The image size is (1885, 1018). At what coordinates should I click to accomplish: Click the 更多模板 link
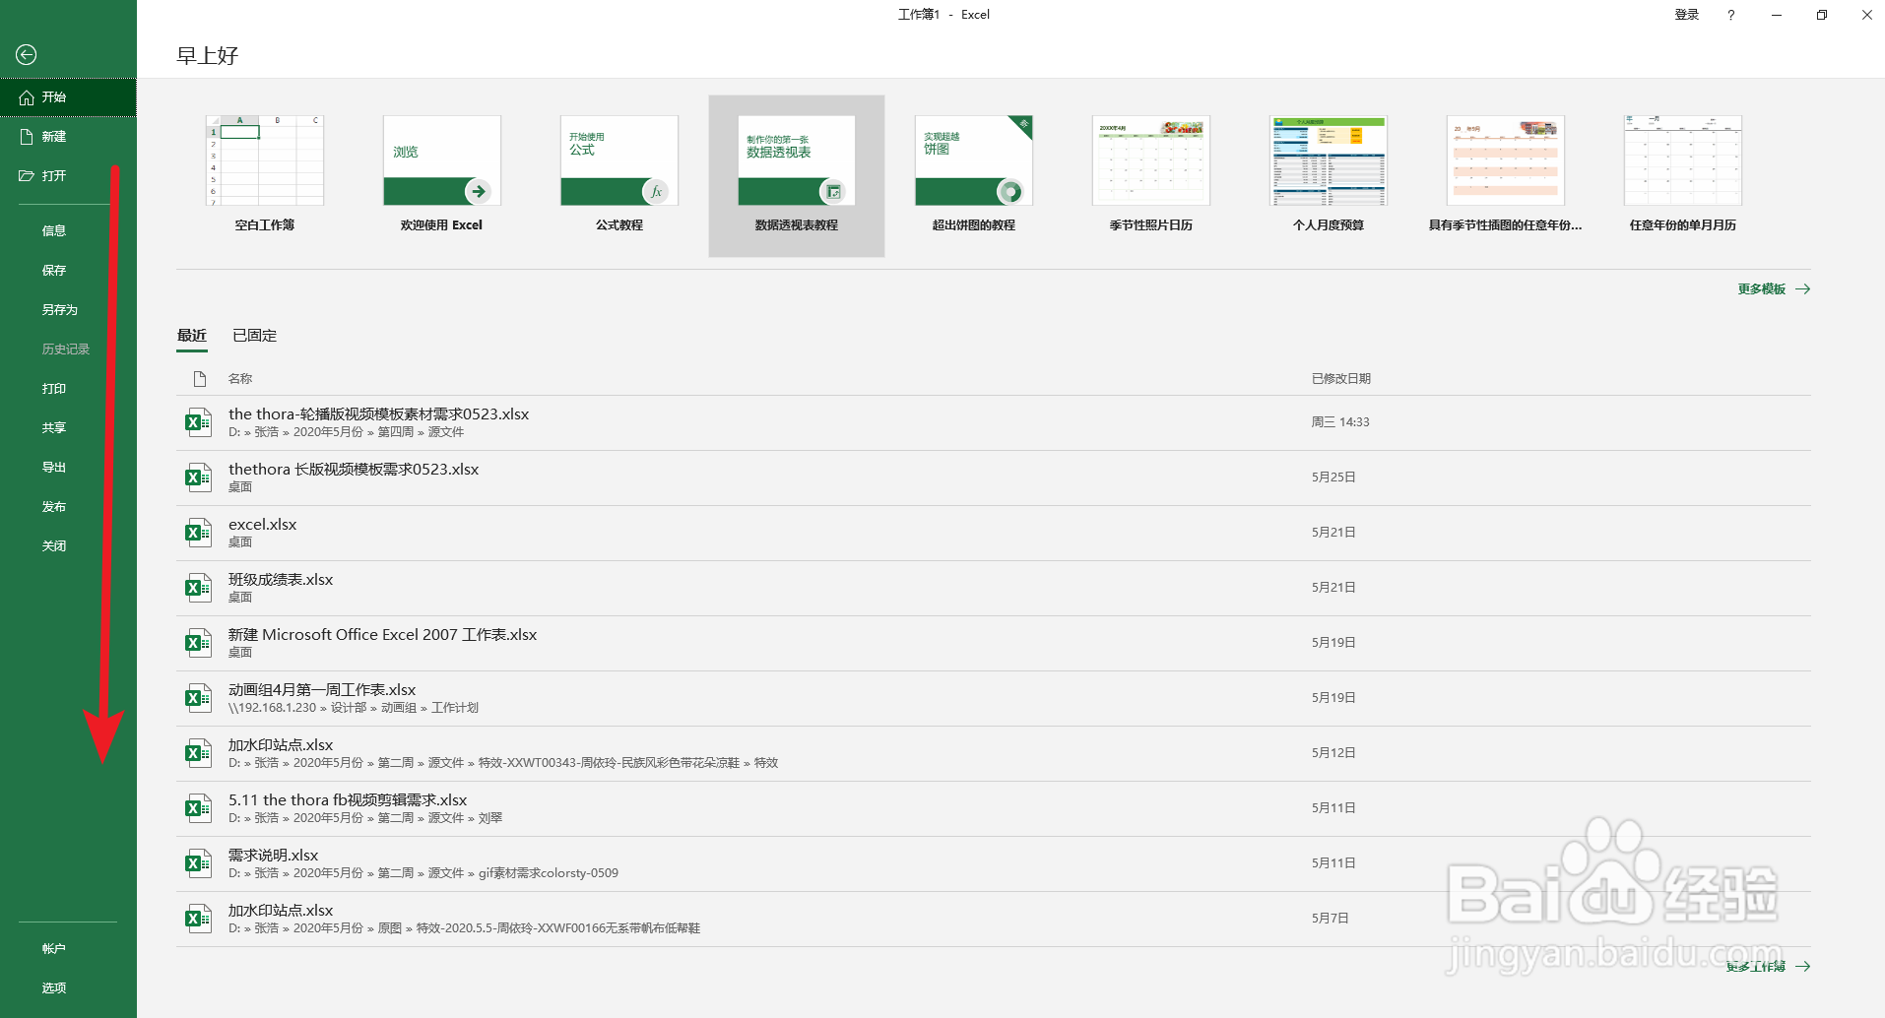[1774, 289]
